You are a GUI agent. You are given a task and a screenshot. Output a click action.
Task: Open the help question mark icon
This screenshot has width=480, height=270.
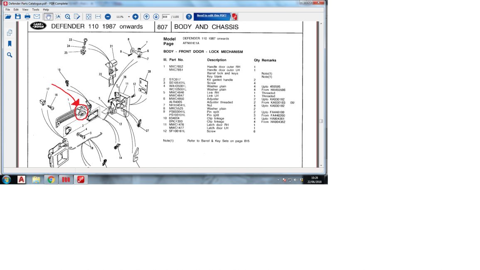tap(189, 17)
